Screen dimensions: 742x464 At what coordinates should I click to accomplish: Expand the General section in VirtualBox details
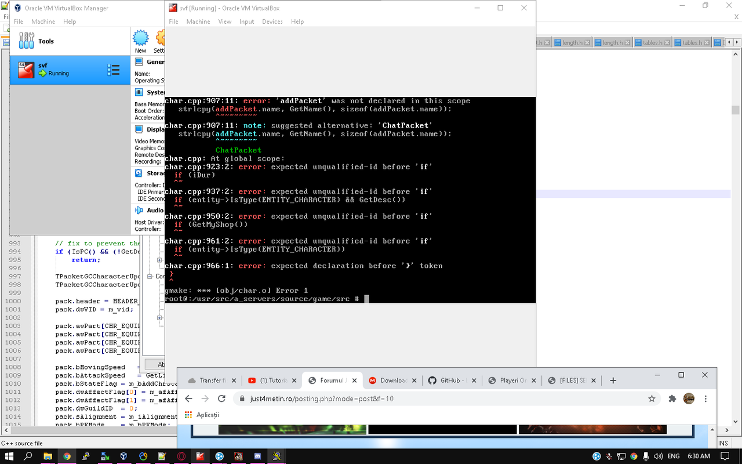[149, 61]
